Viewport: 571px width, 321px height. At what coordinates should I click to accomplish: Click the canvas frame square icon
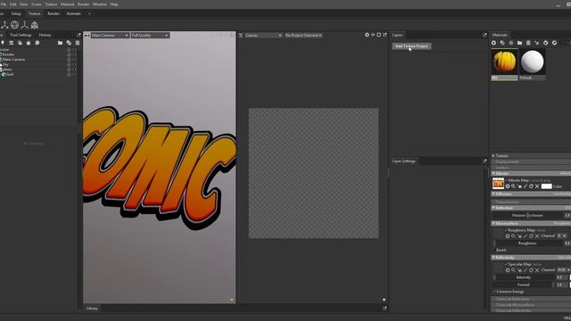(378, 35)
